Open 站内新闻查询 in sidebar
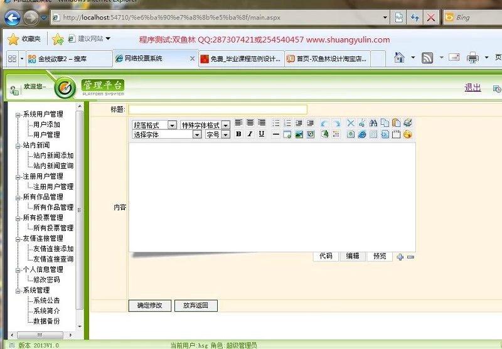 (x=53, y=166)
